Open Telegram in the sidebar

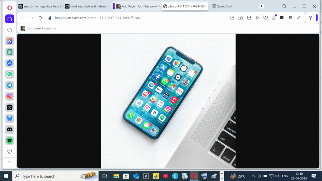pyautogui.click(x=10, y=85)
